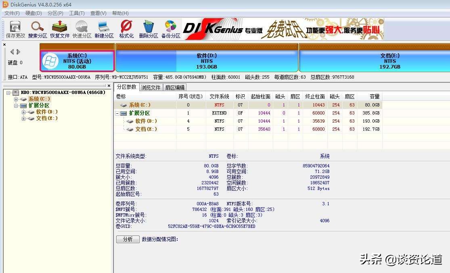Click the 保存更改 (Save Changes) icon
The height and width of the screenshot is (273, 450).
pyautogui.click(x=15, y=28)
